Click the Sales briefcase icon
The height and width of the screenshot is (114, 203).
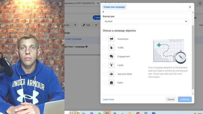pyautogui.click(x=111, y=83)
